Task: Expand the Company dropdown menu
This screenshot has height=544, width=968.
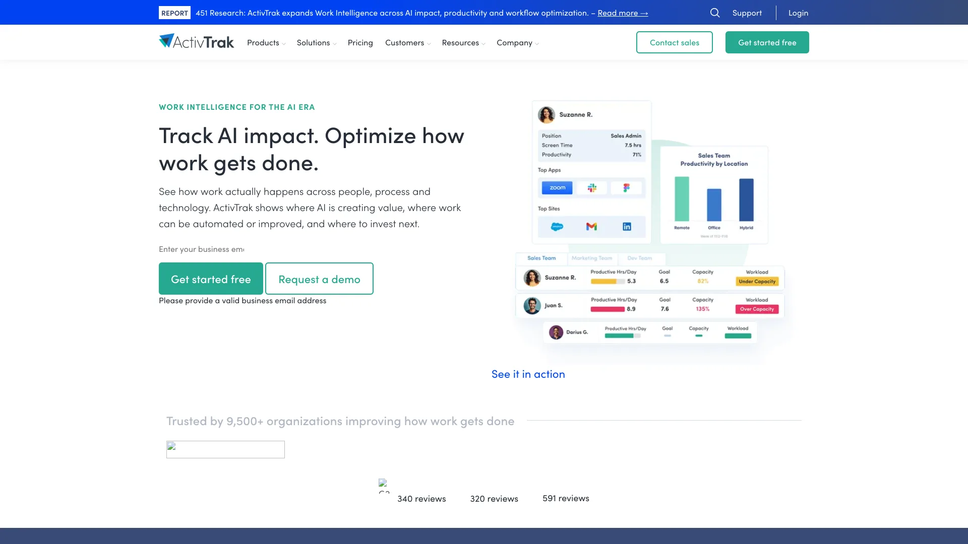Action: (517, 43)
